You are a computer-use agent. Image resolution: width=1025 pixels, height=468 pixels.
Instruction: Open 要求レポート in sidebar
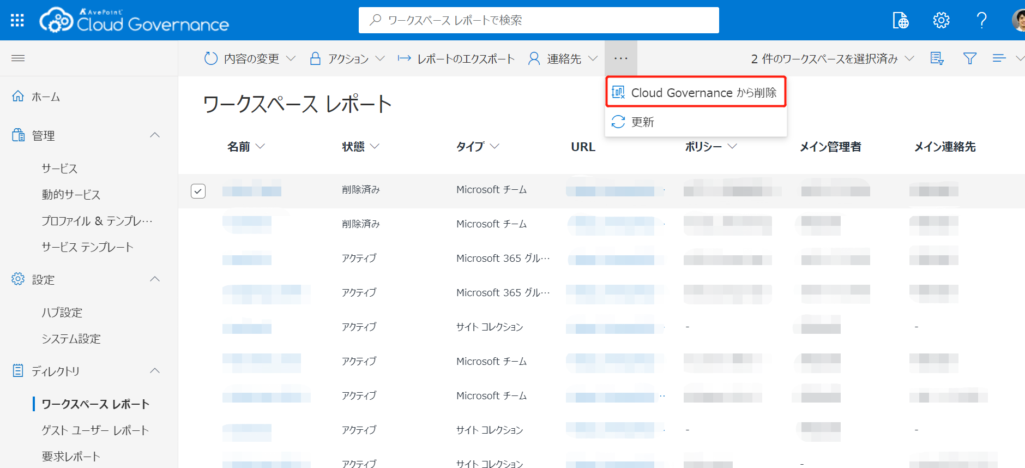point(71,457)
